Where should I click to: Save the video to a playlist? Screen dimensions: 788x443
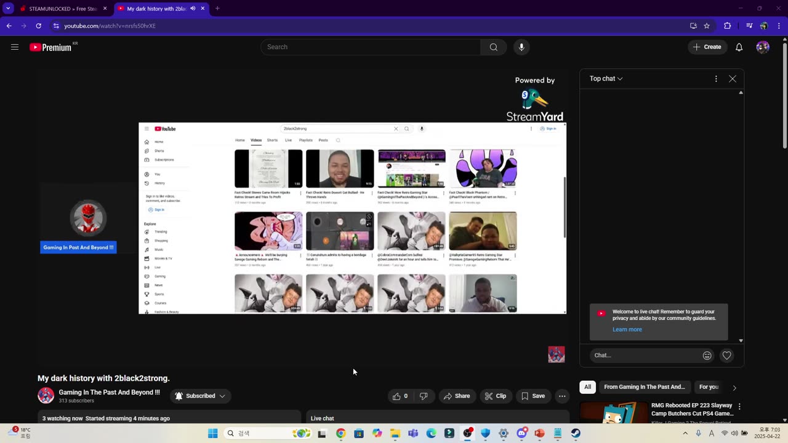533,396
